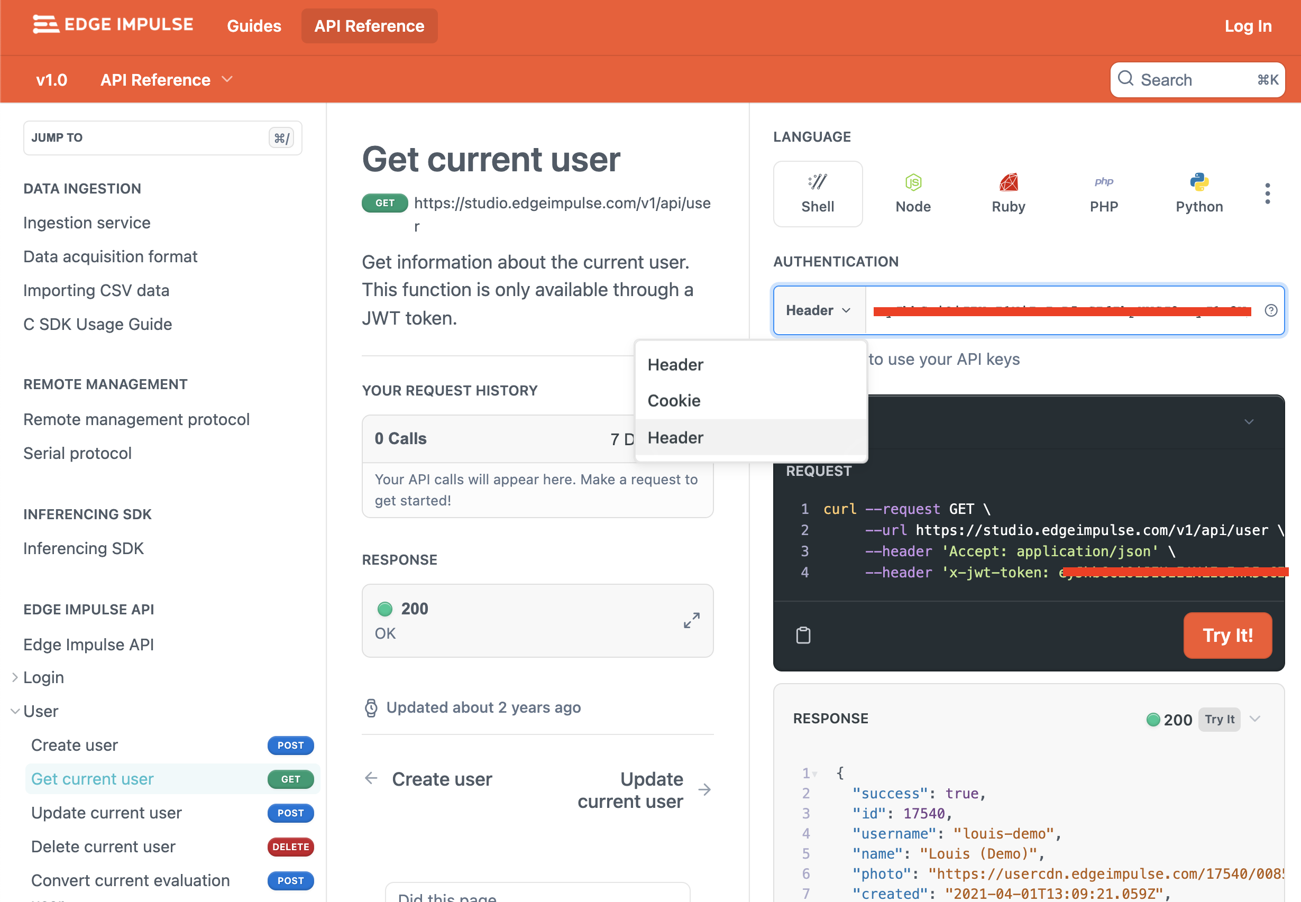Screen dimensions: 1301x902
Task: Click the v1.0 version label
Action: (51, 80)
